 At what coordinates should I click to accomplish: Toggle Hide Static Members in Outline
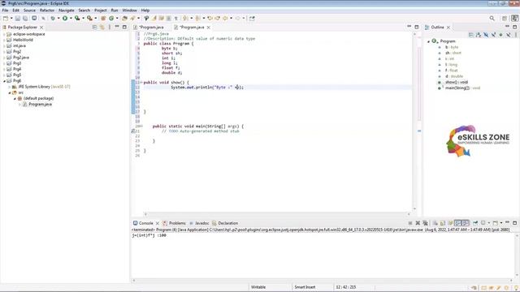493,35
